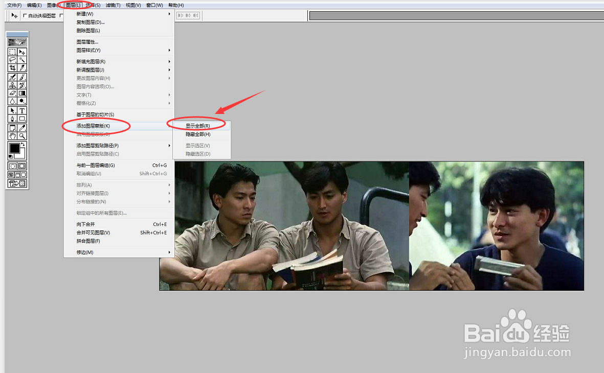Open the 编辑(E) menu
The width and height of the screenshot is (604, 373).
pyautogui.click(x=34, y=5)
